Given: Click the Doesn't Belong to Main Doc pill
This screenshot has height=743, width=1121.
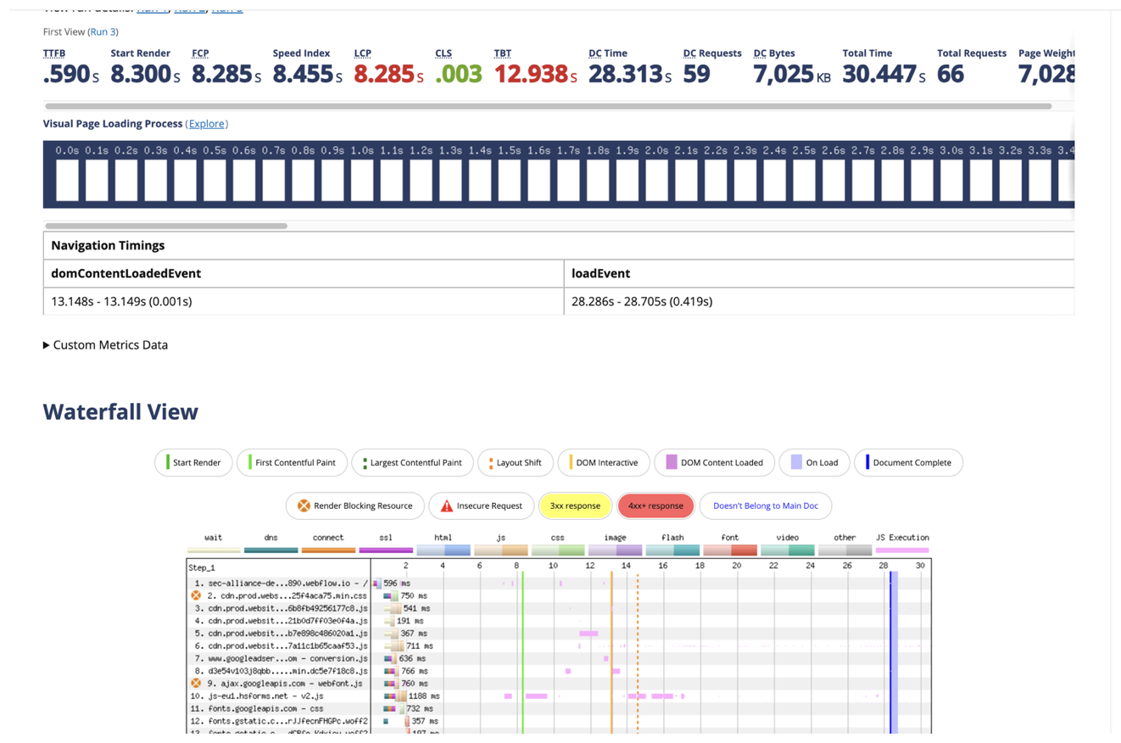Looking at the screenshot, I should pyautogui.click(x=765, y=506).
